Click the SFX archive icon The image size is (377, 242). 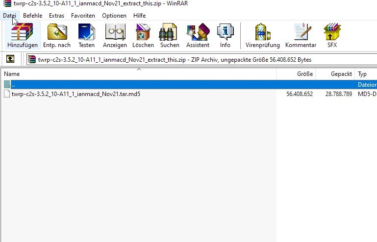(332, 35)
